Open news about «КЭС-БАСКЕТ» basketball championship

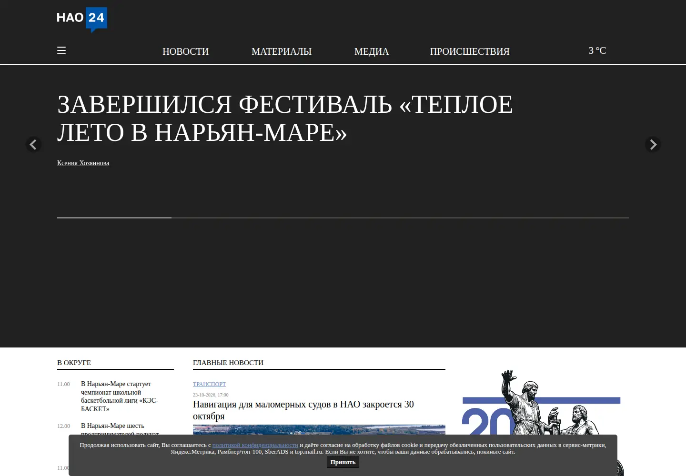tap(120, 397)
